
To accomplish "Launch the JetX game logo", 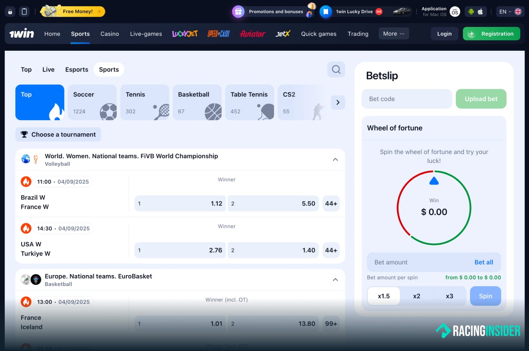I will coord(283,34).
